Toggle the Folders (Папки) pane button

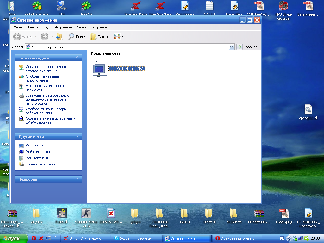pyautogui.click(x=99, y=37)
